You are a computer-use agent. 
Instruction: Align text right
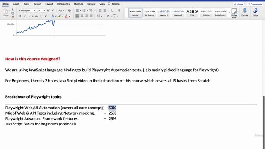click(x=87, y=16)
